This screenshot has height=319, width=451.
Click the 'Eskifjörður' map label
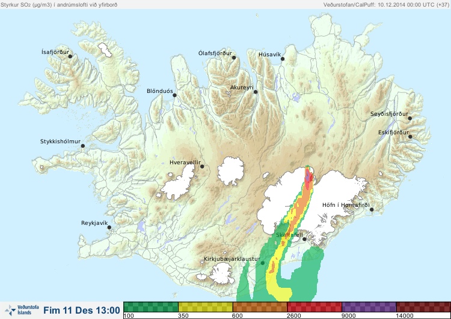pos(393,133)
